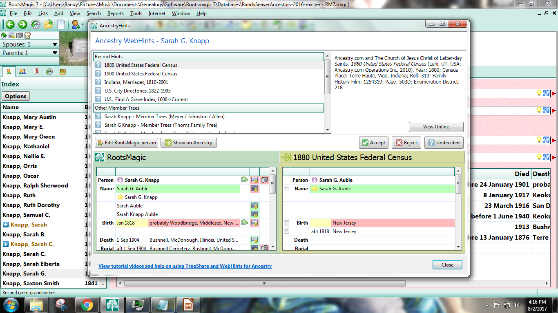
Task: Open the Search menu
Action: tap(94, 13)
